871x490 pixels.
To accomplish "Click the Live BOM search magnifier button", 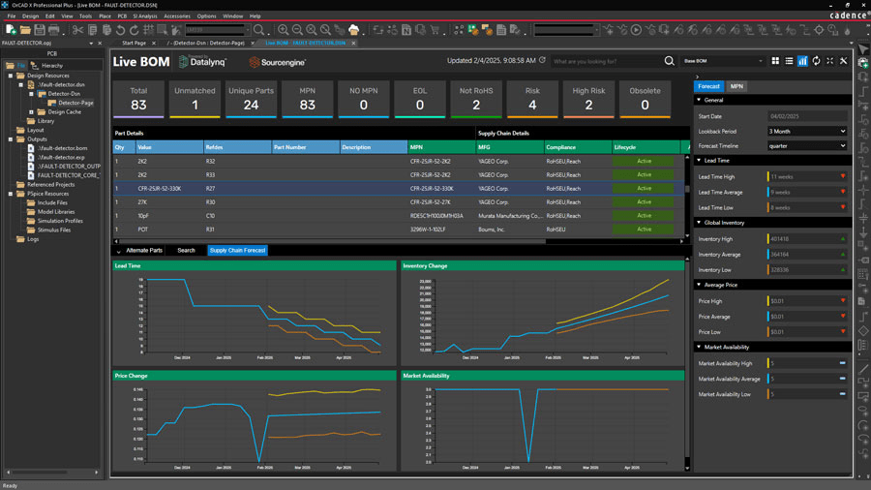I will tap(670, 61).
